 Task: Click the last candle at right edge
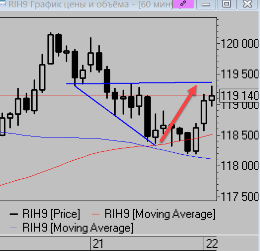pyautogui.click(x=212, y=98)
